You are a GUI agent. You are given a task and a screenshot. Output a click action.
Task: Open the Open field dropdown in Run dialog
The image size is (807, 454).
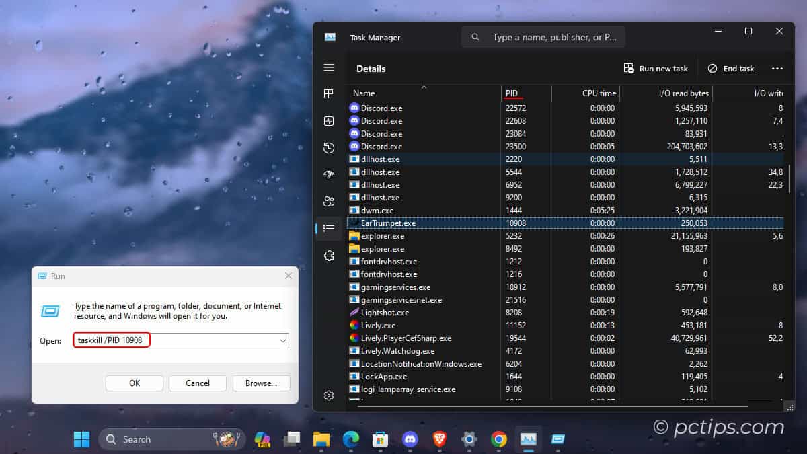(x=283, y=340)
